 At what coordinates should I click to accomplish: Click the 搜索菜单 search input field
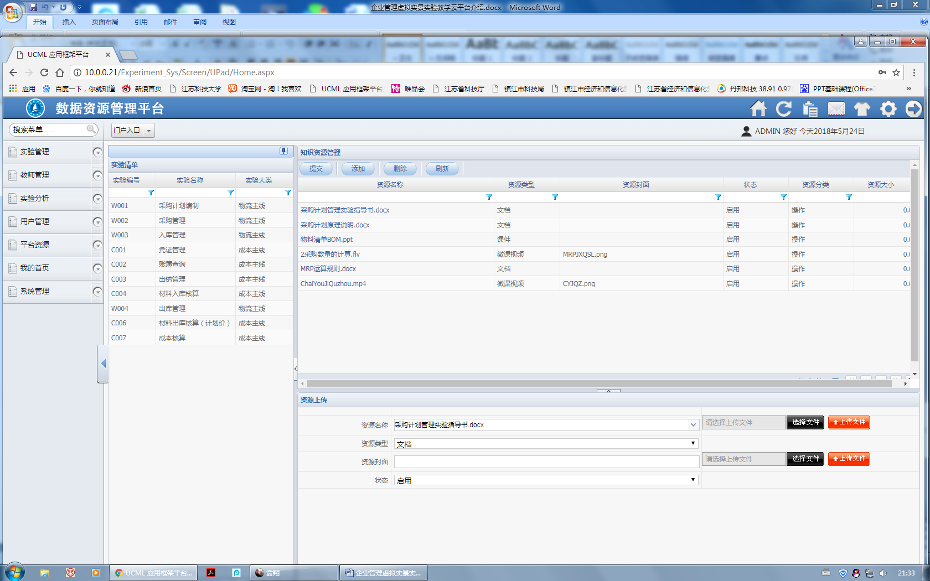click(x=49, y=129)
